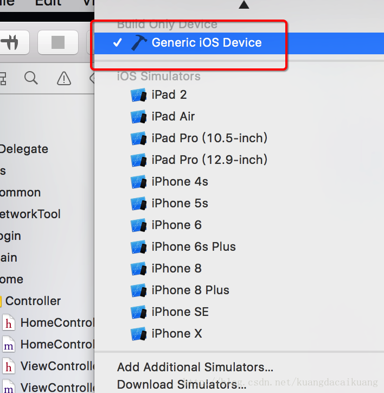Viewport: 384px width, 393px height.
Task: Click simulator icon next to iPhone SE
Action: click(x=138, y=312)
